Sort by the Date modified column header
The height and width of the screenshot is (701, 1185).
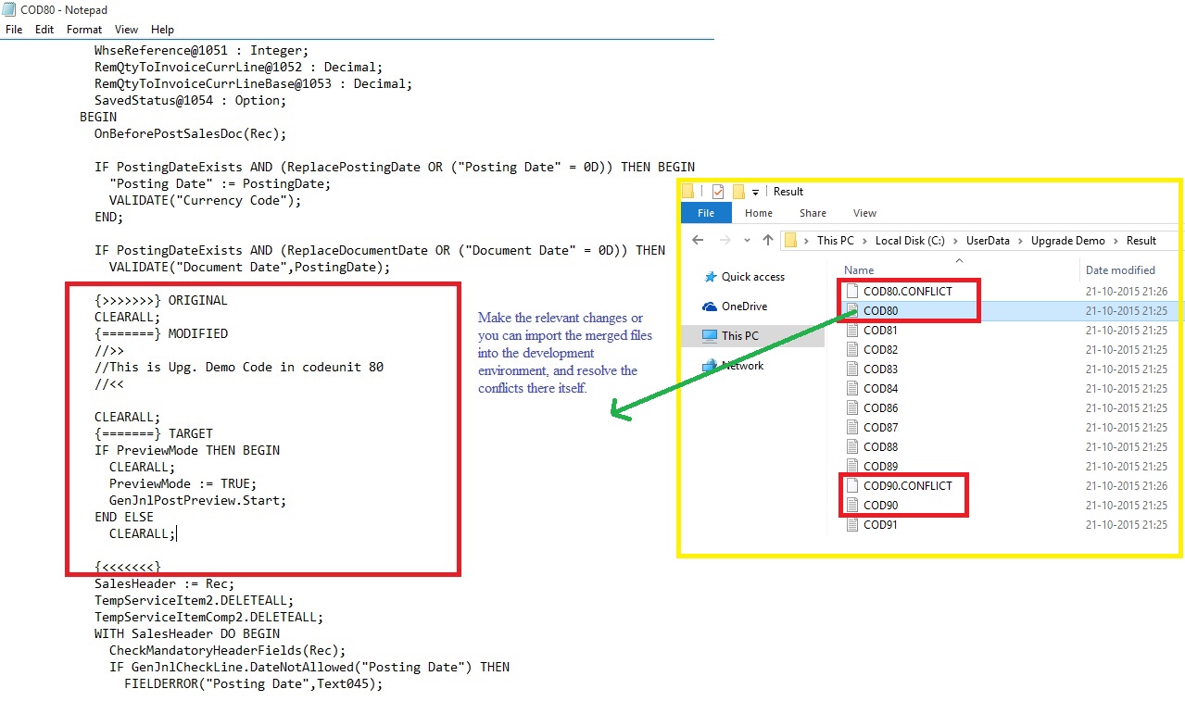point(1119,270)
